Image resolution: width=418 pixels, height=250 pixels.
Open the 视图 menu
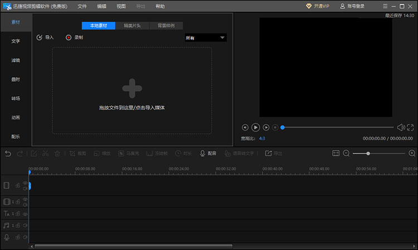(x=121, y=6)
